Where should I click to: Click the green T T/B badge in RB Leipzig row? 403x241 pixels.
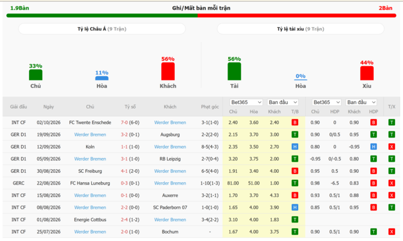coord(294,159)
